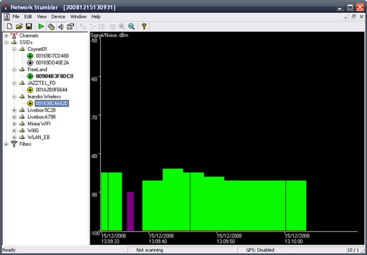Screen dimensions: 367x255
Task: Click the New document toolbar icon
Action: [9, 27]
